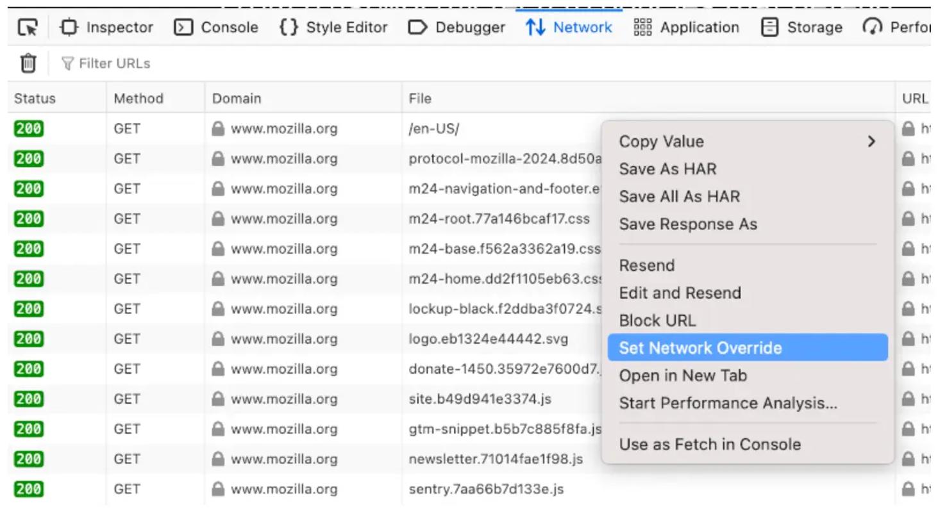The image size is (947, 519).
Task: Click the domain lock icon in /en-US/ row
Action: pyautogui.click(x=219, y=129)
